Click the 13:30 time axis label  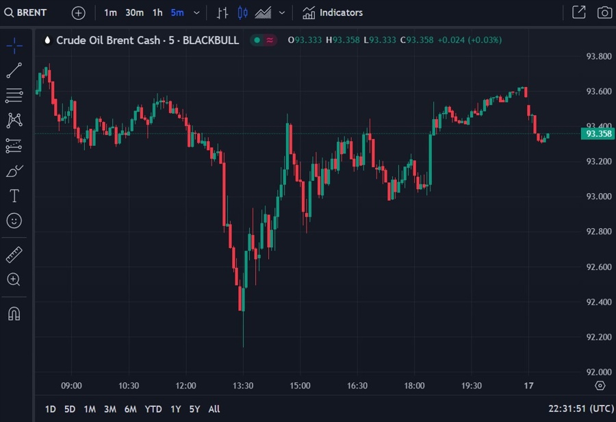(243, 386)
